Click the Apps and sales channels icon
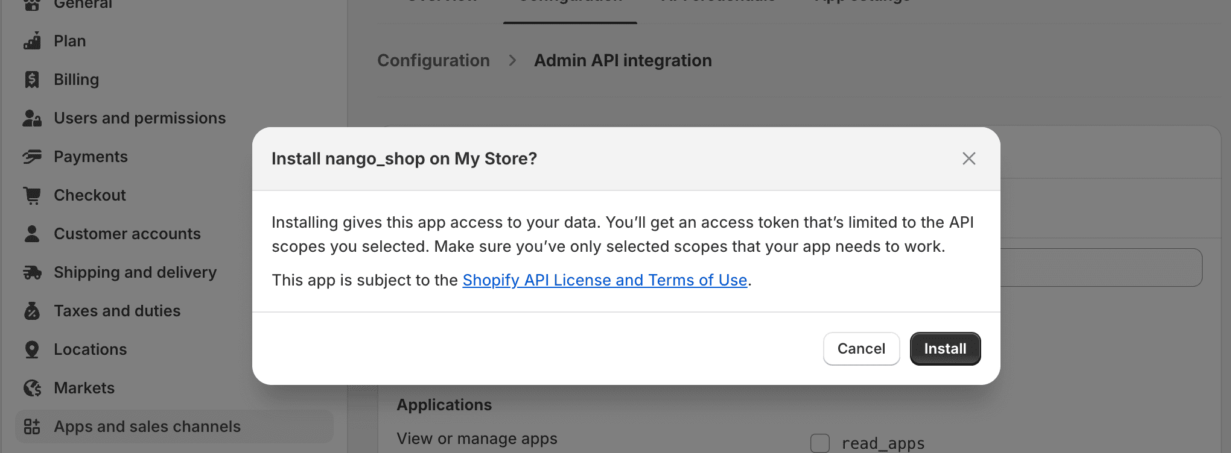Image resolution: width=1231 pixels, height=453 pixels. tap(32, 426)
